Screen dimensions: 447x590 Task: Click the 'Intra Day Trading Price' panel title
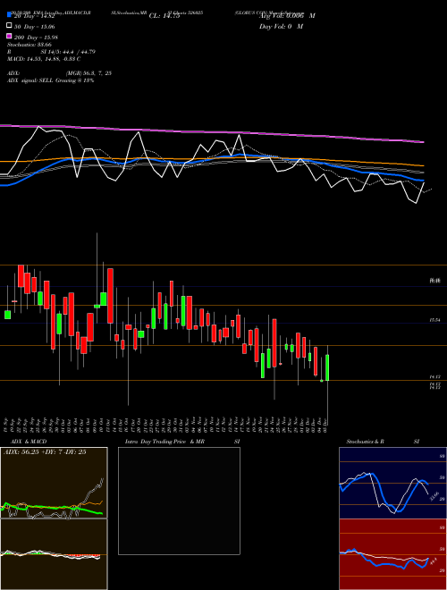tap(182, 442)
